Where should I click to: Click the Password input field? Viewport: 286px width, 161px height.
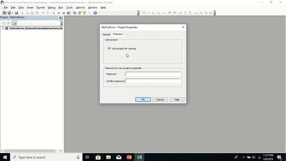pos(153,74)
